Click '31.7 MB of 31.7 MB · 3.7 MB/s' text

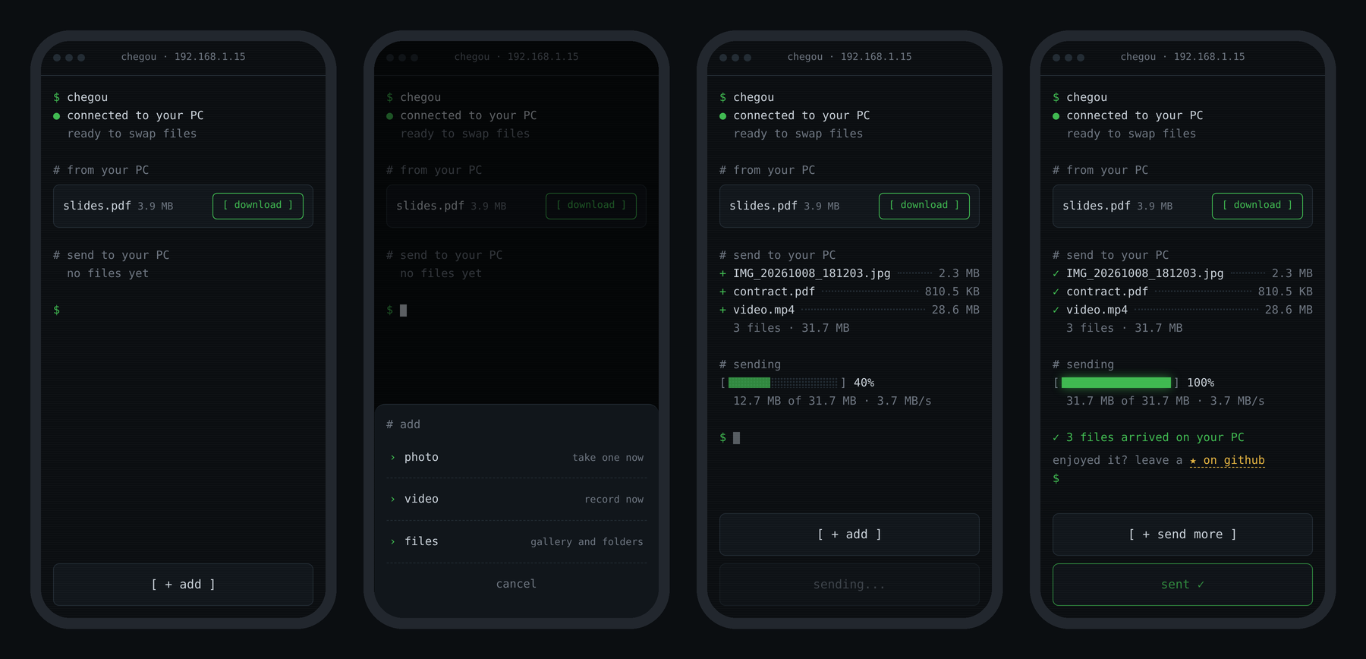(1166, 401)
